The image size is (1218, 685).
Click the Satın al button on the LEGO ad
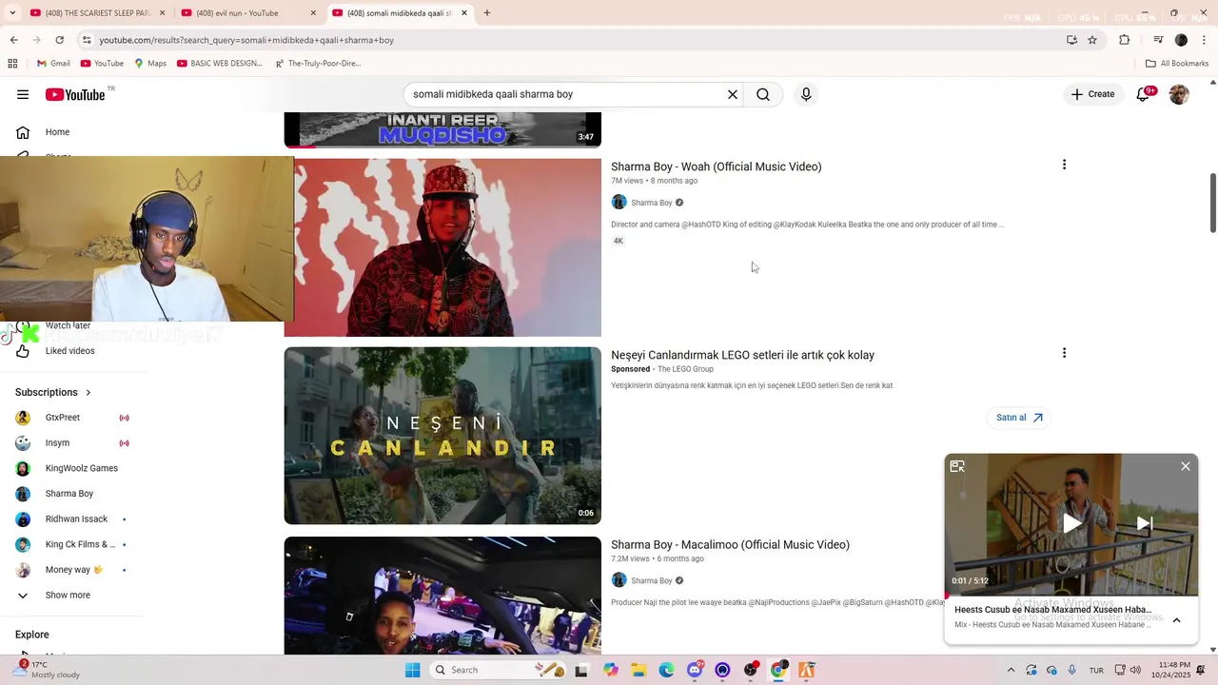point(1019,418)
